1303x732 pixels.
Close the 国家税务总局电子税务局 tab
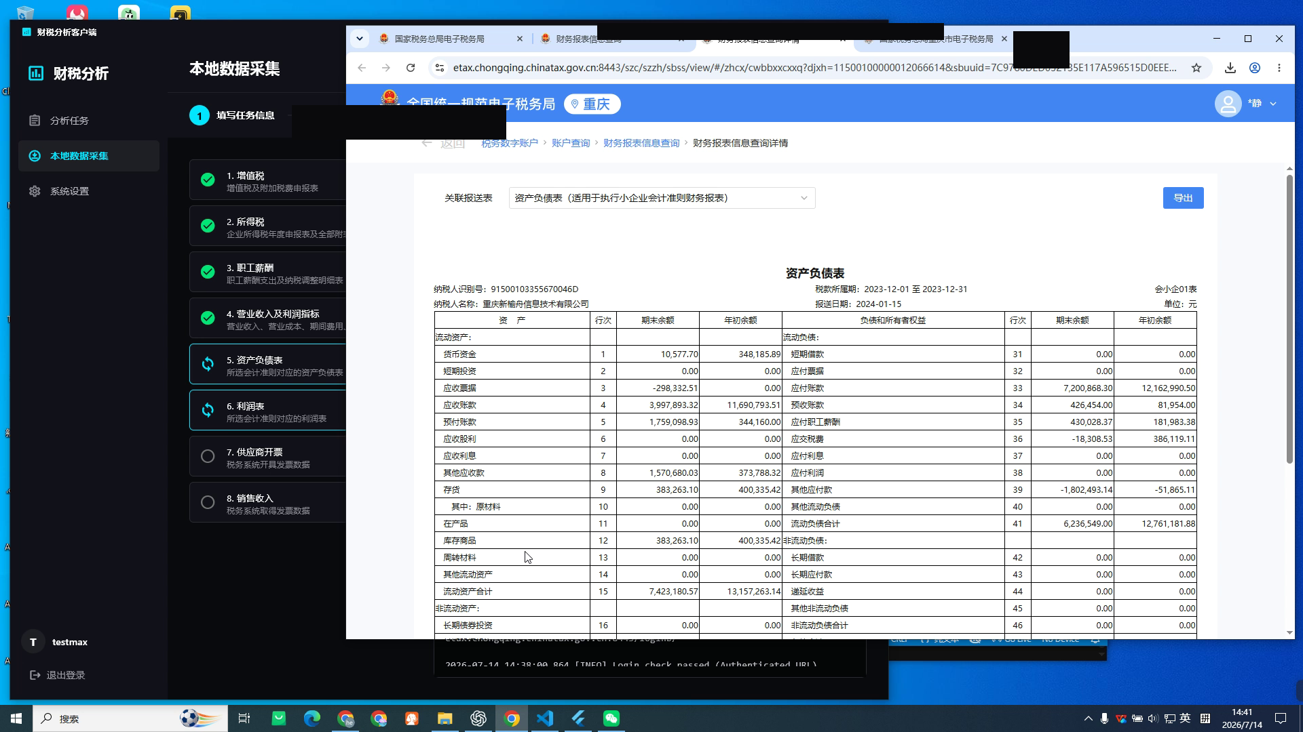520,39
